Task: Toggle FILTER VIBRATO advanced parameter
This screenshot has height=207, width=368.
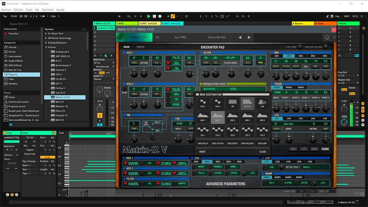Action: (175, 183)
